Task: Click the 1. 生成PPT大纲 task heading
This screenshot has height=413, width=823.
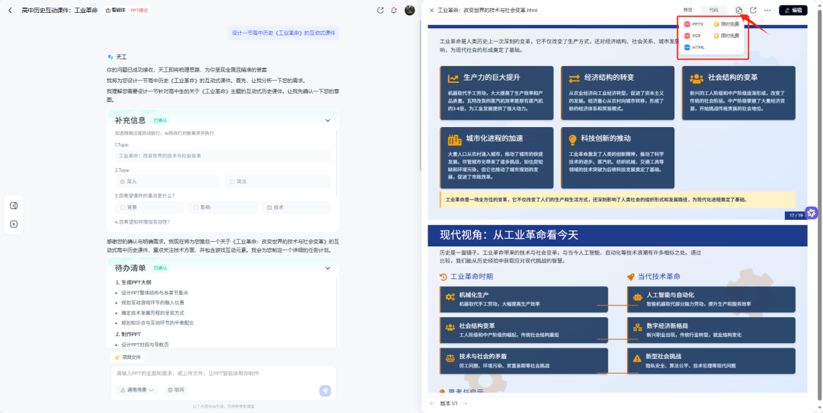Action: coord(132,282)
